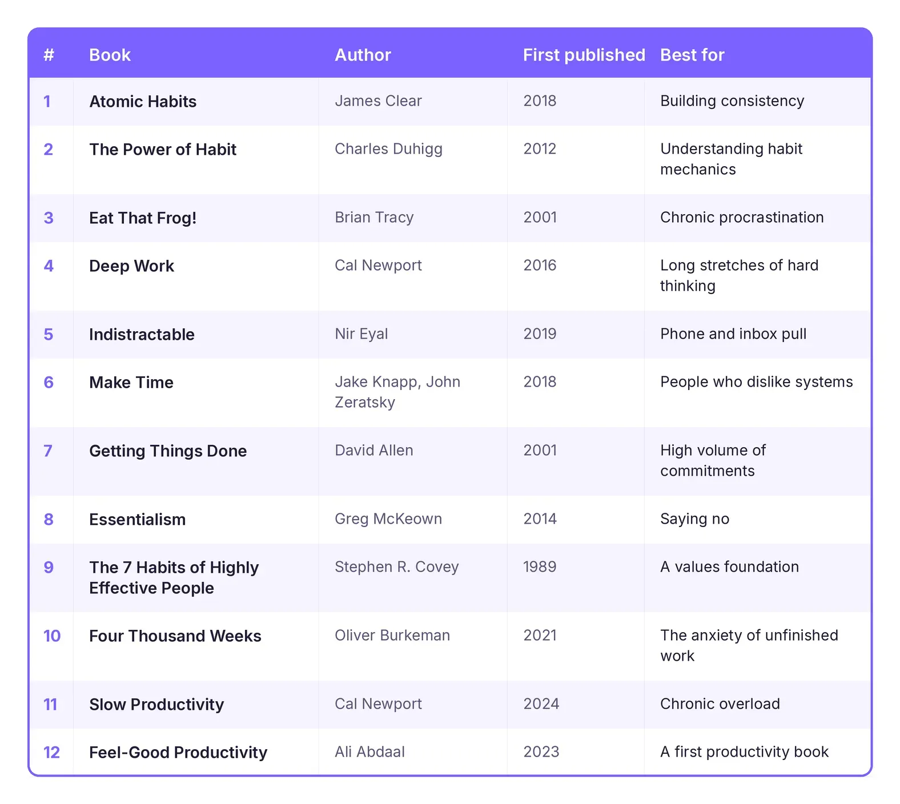Click 'Understanding habit mechanics' cell
The width and height of the screenshot is (900, 804).
click(732, 159)
